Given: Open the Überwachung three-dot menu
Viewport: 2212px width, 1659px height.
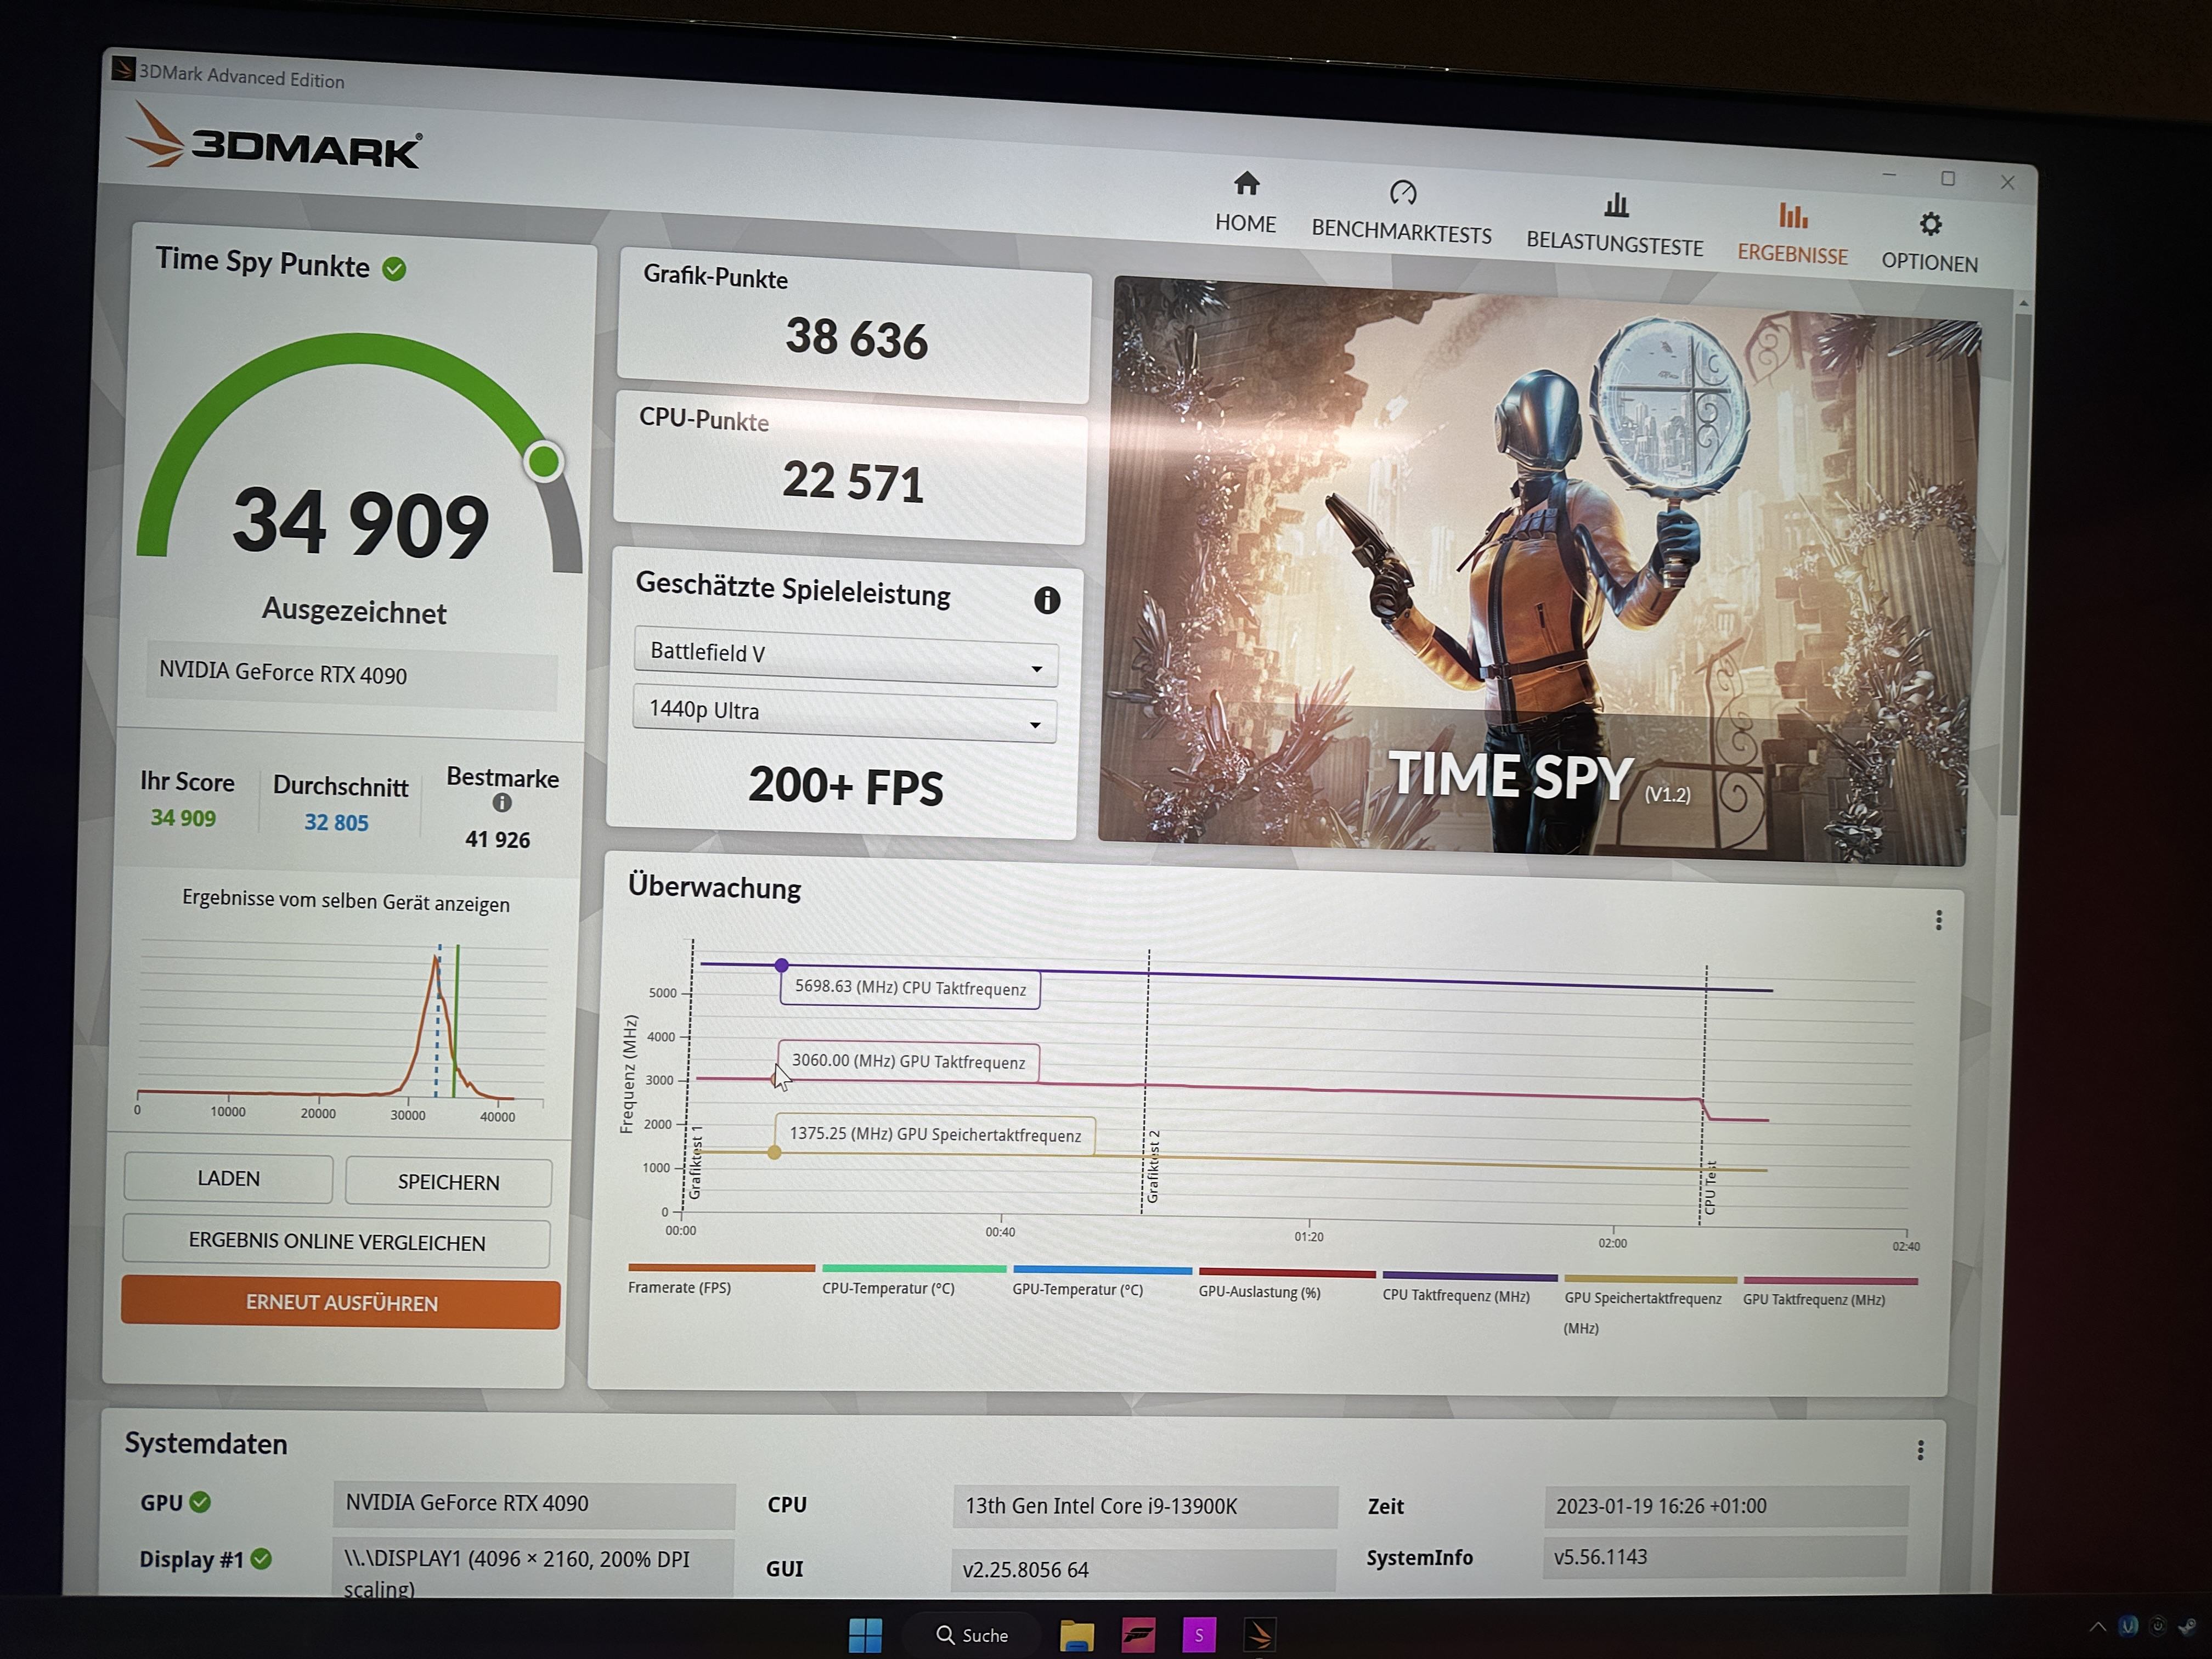Looking at the screenshot, I should 1939,920.
